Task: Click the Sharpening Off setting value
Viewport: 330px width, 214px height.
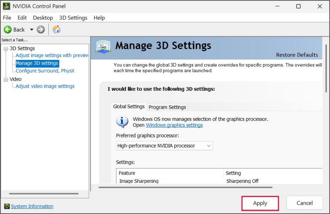Action: (242, 181)
